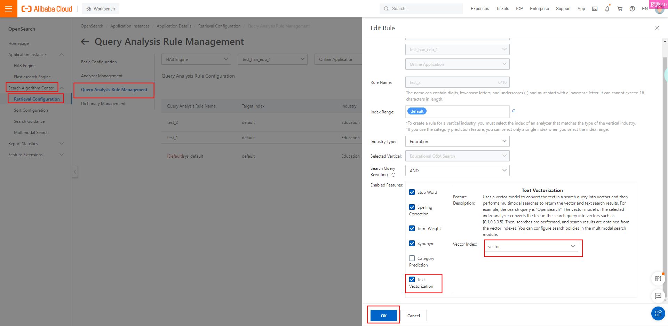
Task: Toggle the Stop Word checkbox
Action: point(412,192)
